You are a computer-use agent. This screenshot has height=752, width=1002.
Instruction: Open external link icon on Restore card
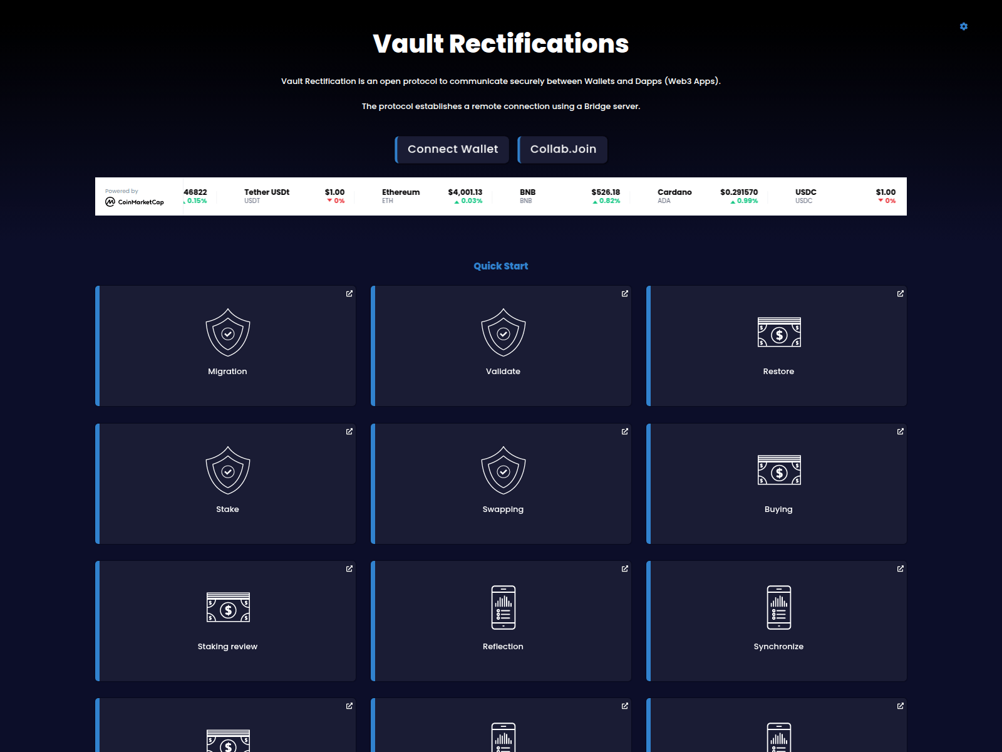(x=901, y=293)
